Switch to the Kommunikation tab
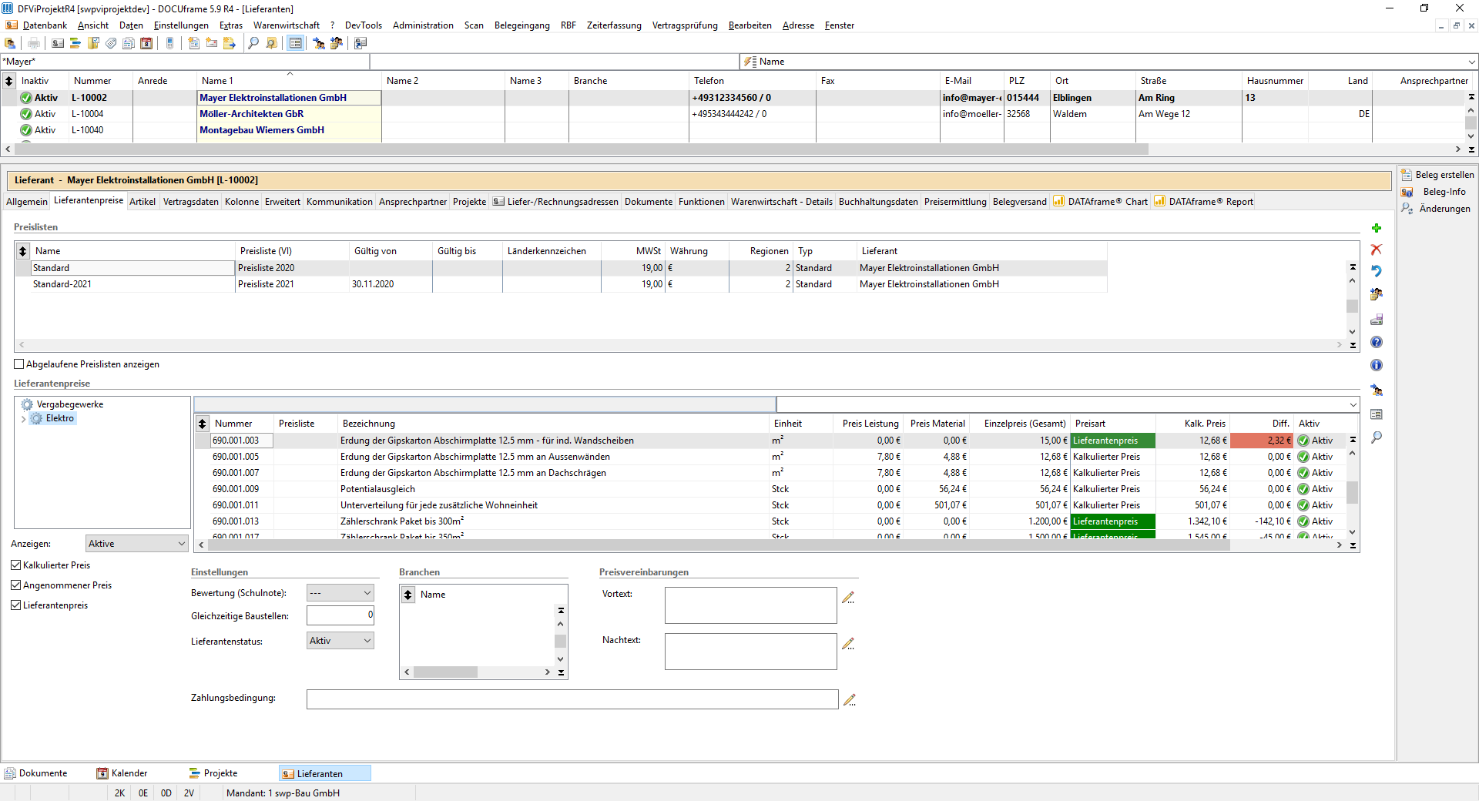Screen dimensions: 1479x801 point(340,202)
